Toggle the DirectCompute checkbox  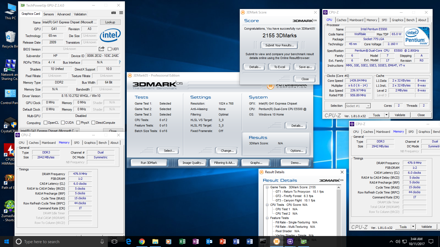[x=94, y=123]
